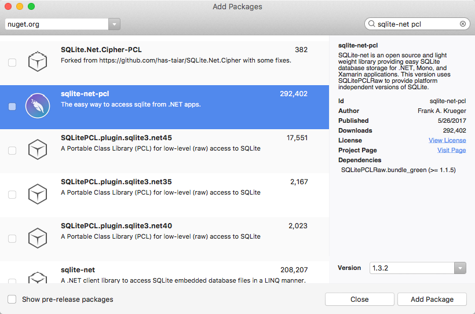
Task: Check the SQLitePCL.plugin.sqlite3.net35 checkbox
Action: 12,195
